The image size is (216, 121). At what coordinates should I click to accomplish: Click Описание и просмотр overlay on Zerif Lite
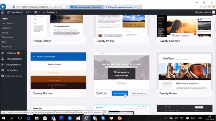[x=122, y=74]
